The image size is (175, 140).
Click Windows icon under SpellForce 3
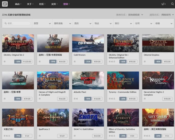40,136
